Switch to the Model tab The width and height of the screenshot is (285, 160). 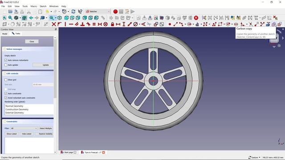(x=5, y=34)
